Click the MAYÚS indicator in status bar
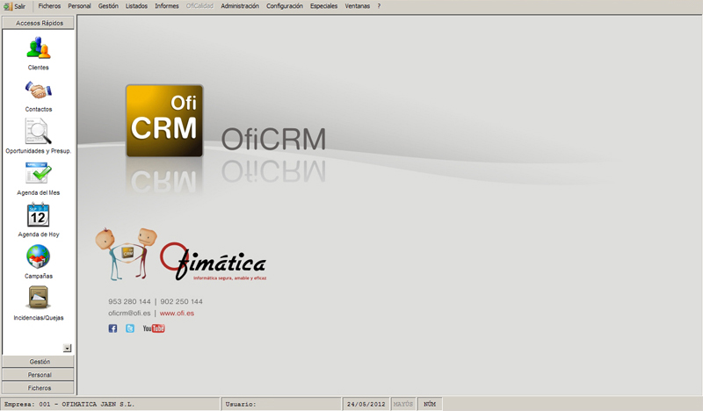The height and width of the screenshot is (411, 703). point(403,404)
